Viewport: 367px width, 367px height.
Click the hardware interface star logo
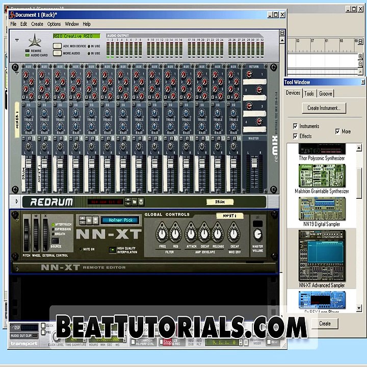click(x=35, y=40)
